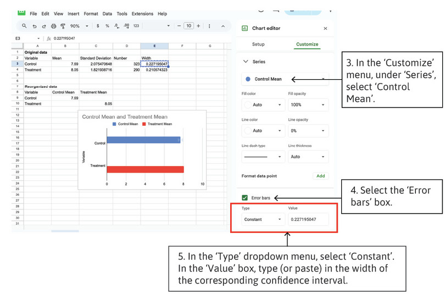Format as currency with dollar icon

(x=98, y=26)
